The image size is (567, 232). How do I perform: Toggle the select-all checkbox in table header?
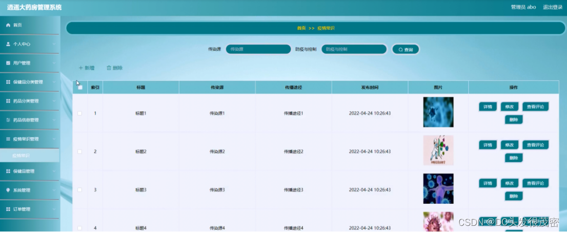tap(80, 87)
